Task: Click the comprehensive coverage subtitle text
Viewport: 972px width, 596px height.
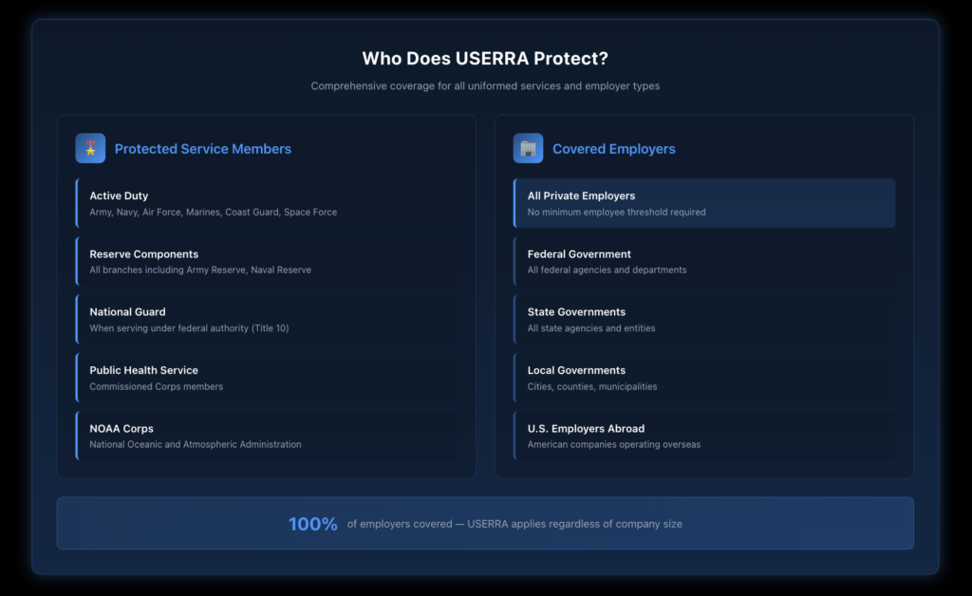Action: click(x=485, y=85)
